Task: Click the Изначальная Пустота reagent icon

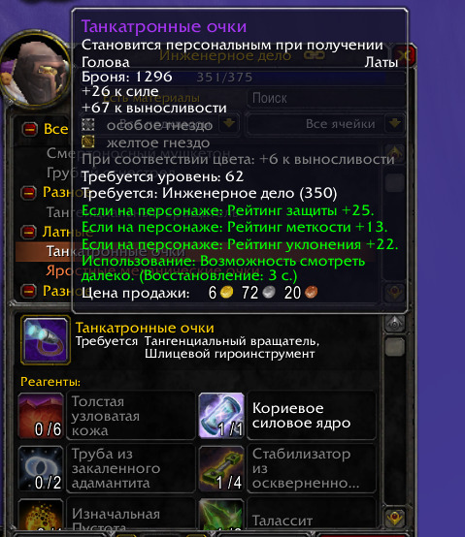Action: pyautogui.click(x=41, y=516)
